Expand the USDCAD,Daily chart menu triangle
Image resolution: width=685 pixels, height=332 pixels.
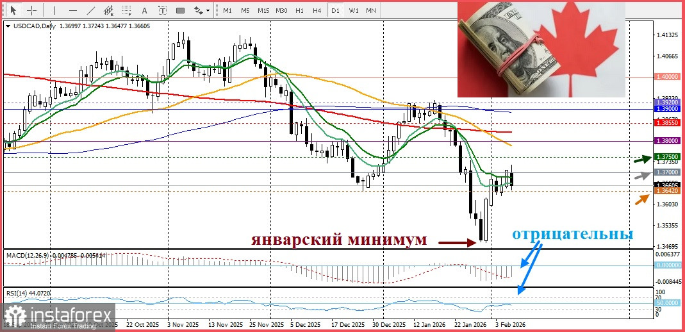click(x=8, y=26)
